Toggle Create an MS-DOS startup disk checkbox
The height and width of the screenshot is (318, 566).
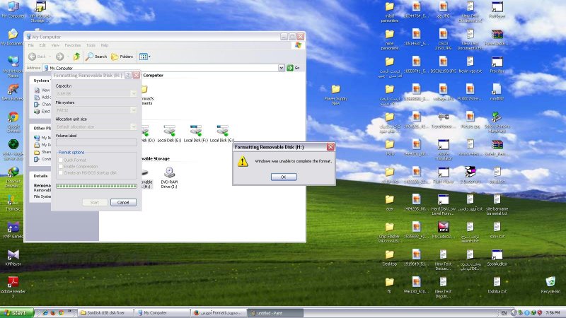[x=61, y=173]
